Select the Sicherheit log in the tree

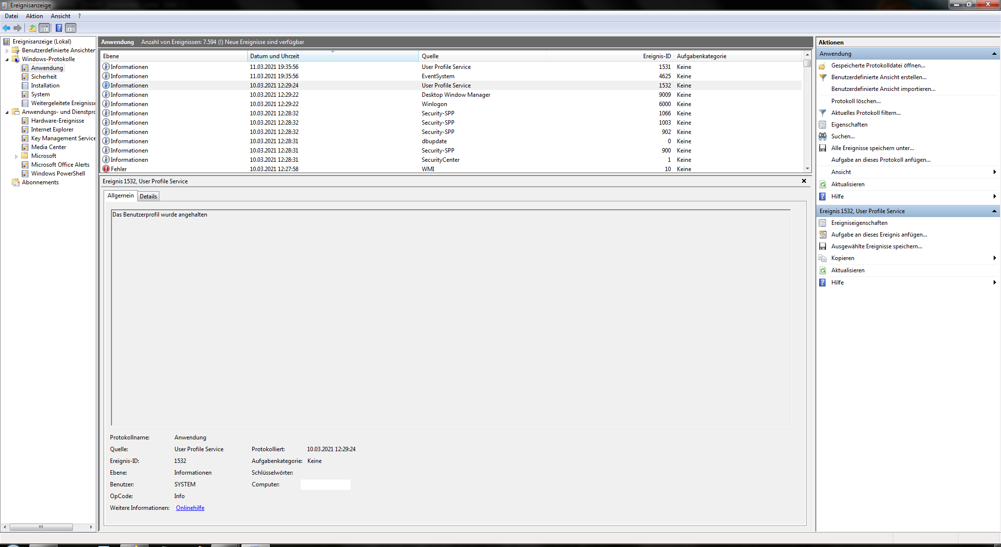tap(44, 77)
